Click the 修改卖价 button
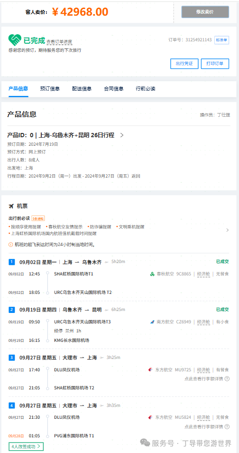 205,12
